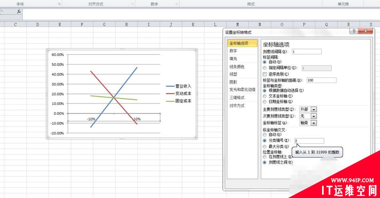380x198 pixels.
Task: Open 坐标轴标签 dropdown
Action: click(x=314, y=123)
